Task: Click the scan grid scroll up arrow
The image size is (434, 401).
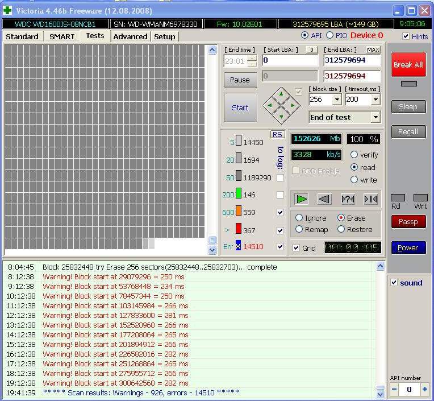Action: [212, 50]
